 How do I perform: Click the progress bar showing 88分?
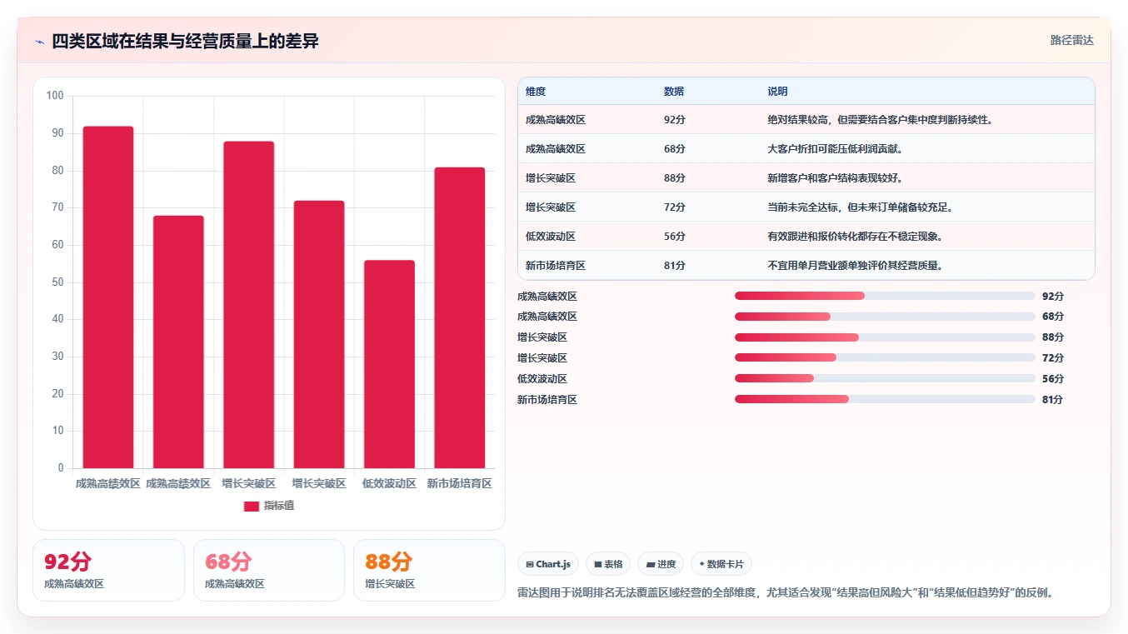point(885,337)
